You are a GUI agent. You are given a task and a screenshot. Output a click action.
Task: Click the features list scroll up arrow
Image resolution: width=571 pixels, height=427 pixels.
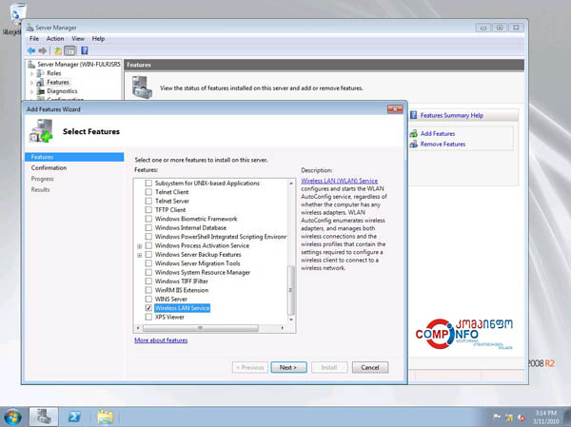coord(291,184)
